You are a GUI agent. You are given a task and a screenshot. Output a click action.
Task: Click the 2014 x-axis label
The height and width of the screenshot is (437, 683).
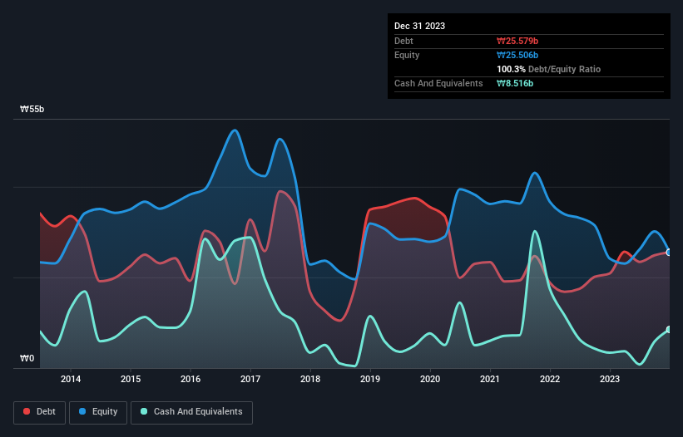tap(71, 379)
